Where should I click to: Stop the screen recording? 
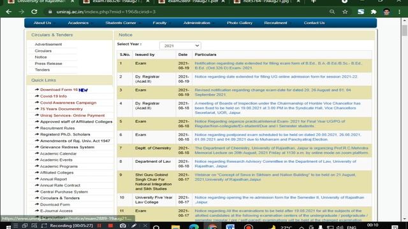(110, 226)
